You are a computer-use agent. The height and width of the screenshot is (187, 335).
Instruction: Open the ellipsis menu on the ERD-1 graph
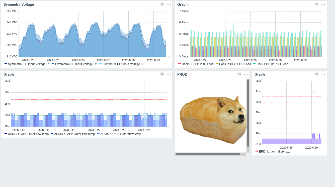323,74
